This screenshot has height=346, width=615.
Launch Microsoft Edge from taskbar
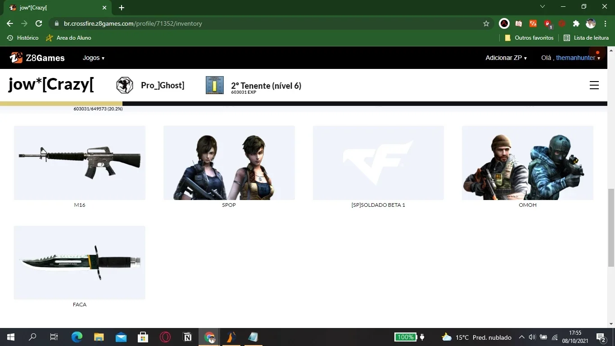(77, 337)
